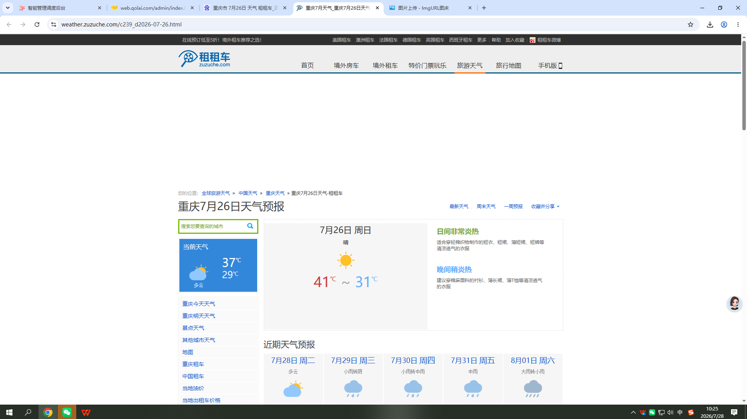
Task: Click 美国租车 top bar link
Action: [x=342, y=40]
